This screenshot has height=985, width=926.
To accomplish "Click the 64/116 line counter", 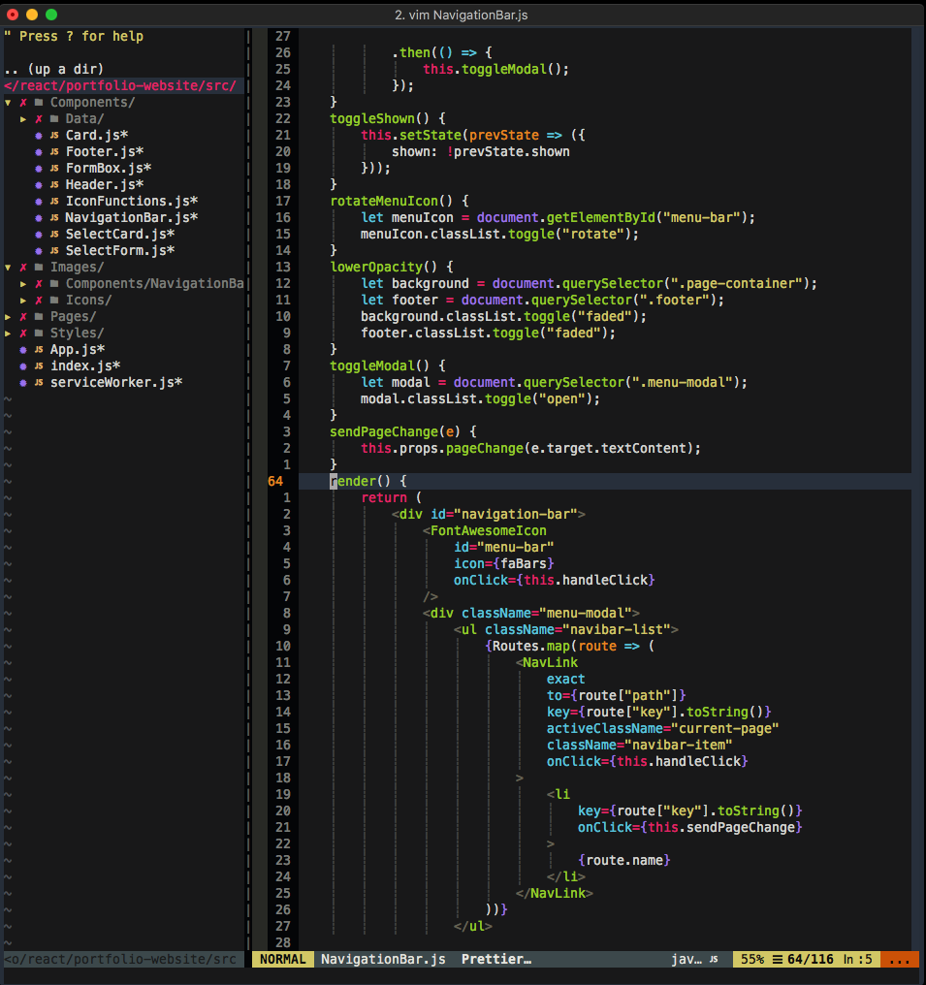I will click(x=811, y=959).
